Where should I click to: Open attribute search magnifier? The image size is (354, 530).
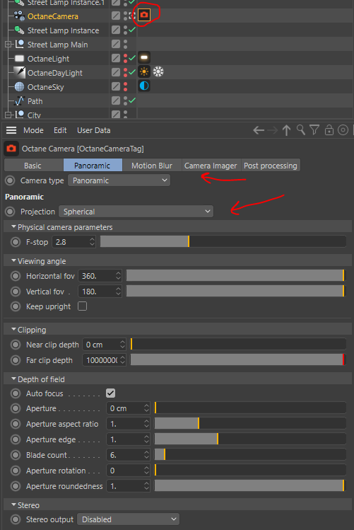[301, 130]
